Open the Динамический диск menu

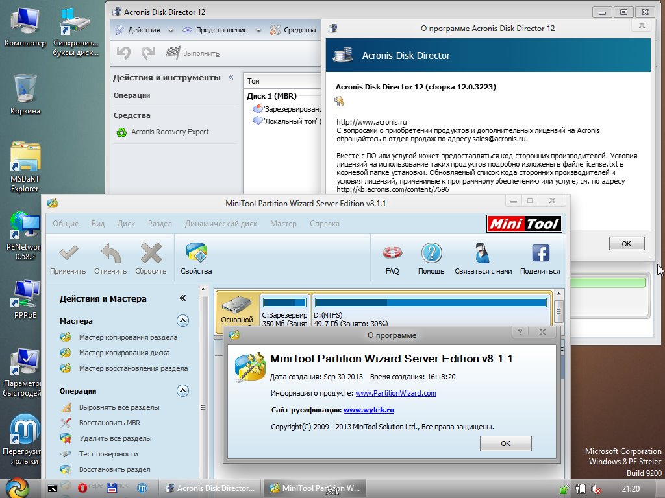221,224
